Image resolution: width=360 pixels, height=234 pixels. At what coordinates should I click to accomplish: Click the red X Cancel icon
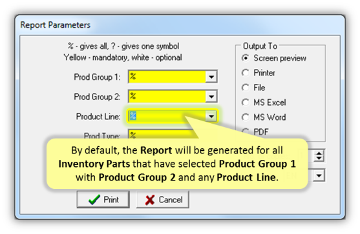tap(150, 200)
